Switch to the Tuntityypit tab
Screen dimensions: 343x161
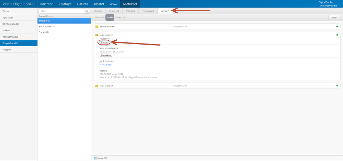(148, 11)
